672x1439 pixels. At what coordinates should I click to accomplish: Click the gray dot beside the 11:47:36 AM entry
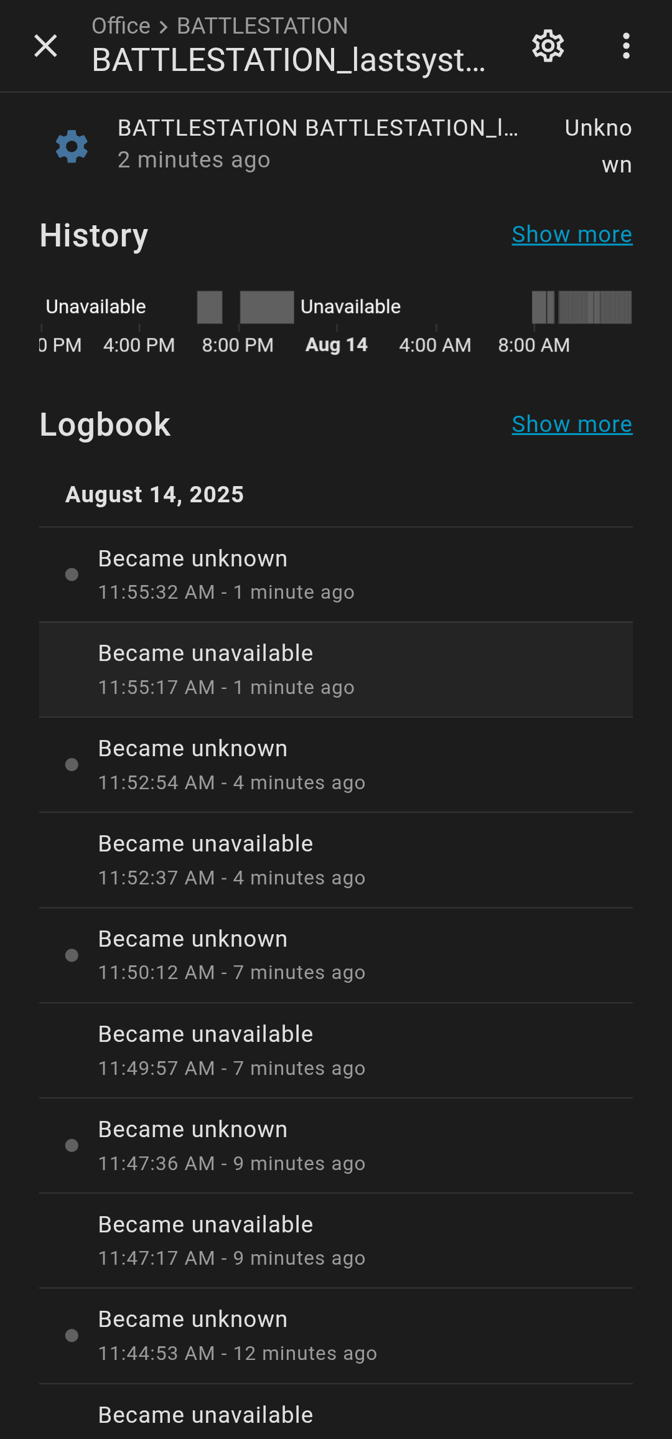pos(72,1145)
